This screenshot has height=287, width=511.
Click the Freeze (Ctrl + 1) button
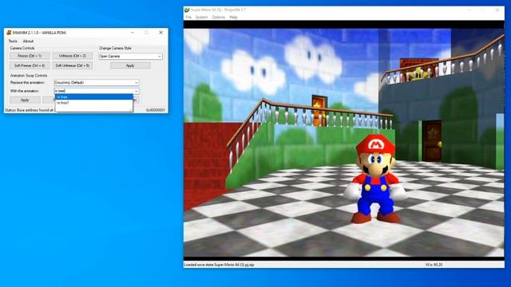pyautogui.click(x=30, y=56)
